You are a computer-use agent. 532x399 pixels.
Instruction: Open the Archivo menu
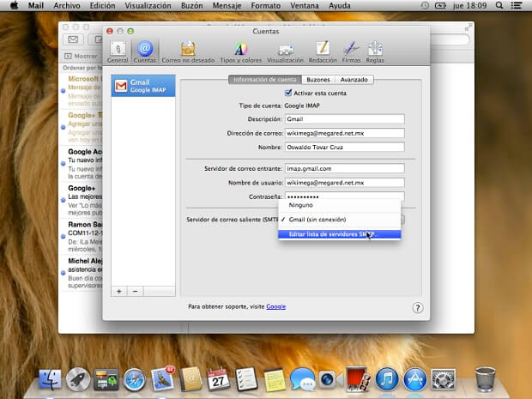point(67,5)
